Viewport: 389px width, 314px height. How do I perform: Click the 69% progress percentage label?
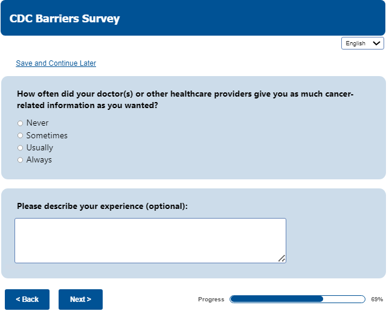tap(377, 300)
